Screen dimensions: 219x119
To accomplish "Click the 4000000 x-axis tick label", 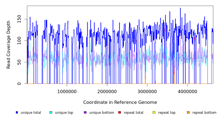I will point(187,92).
